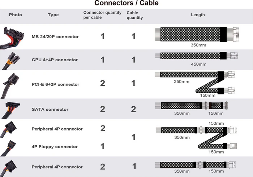
Task: Click the CPU 4+4P connector photo
Action: (11, 61)
